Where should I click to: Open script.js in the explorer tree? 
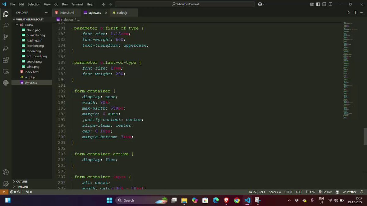click(30, 77)
